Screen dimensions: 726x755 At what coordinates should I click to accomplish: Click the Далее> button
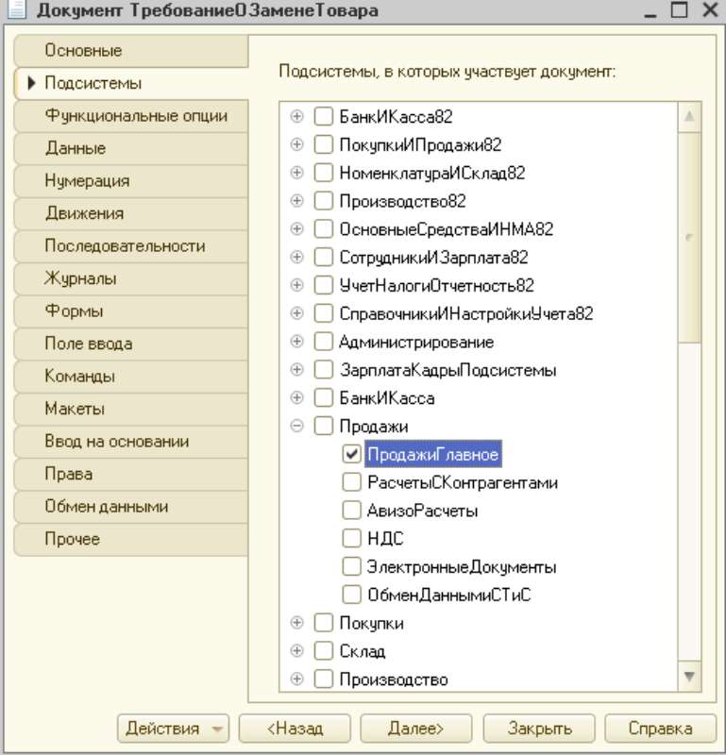[x=415, y=729]
